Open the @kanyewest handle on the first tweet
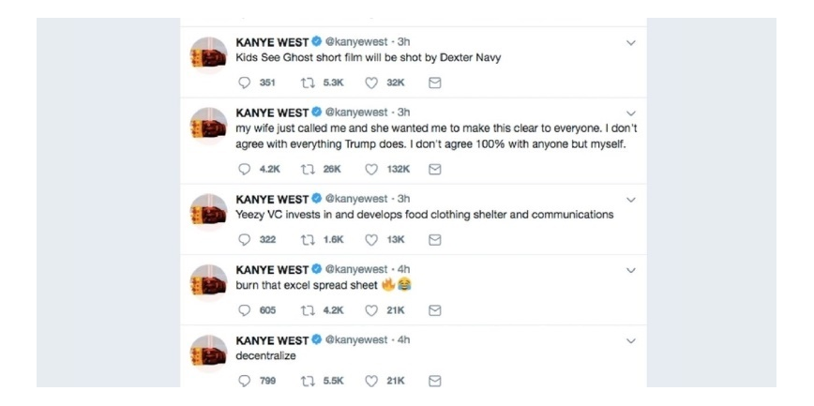This screenshot has width=814, height=406. [356, 42]
